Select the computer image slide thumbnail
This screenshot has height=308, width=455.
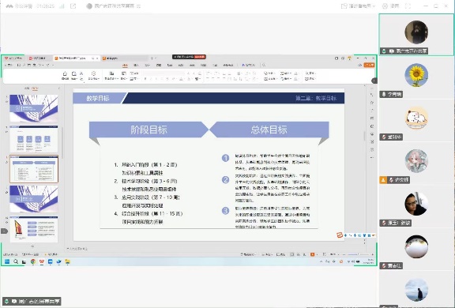(x=34, y=229)
